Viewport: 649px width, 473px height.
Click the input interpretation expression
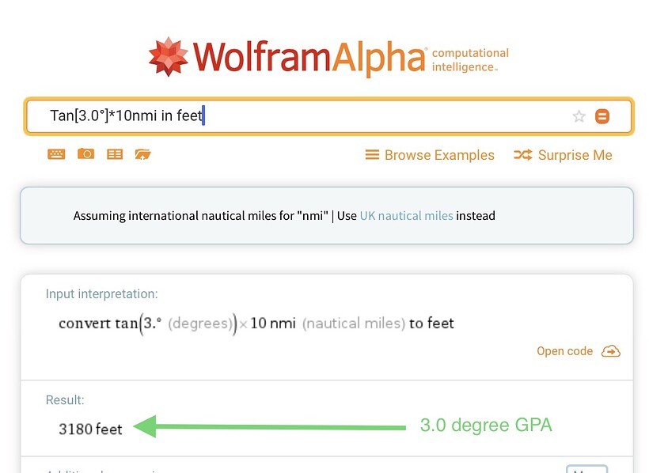pos(256,324)
